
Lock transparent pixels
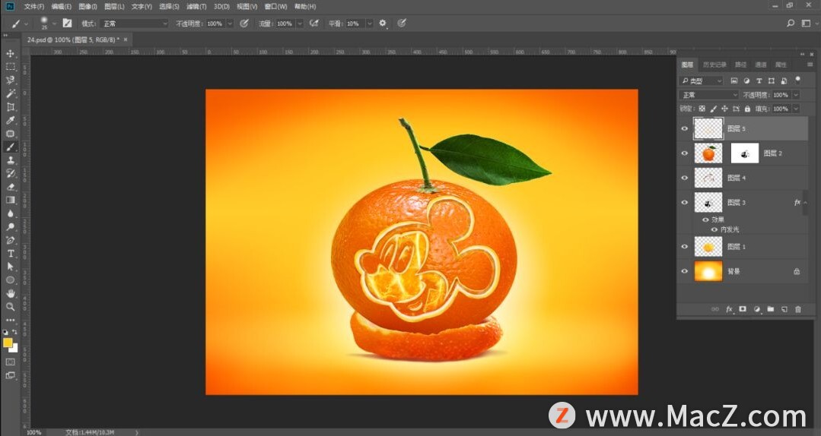pos(702,109)
